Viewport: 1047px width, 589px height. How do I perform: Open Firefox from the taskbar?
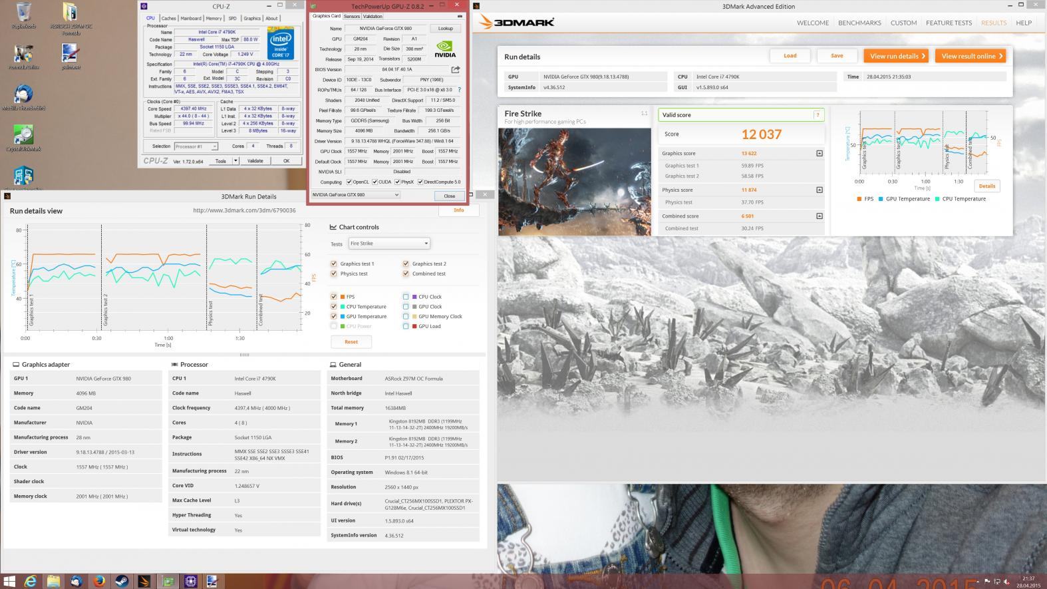click(98, 581)
